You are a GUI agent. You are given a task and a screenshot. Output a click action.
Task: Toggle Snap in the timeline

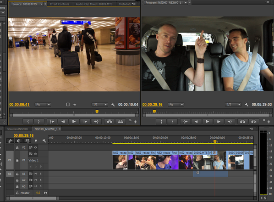(19, 140)
